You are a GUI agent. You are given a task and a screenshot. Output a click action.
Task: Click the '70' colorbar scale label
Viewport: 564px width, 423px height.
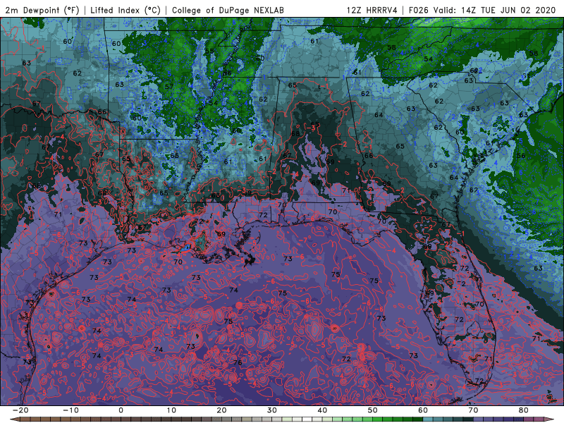473,410
